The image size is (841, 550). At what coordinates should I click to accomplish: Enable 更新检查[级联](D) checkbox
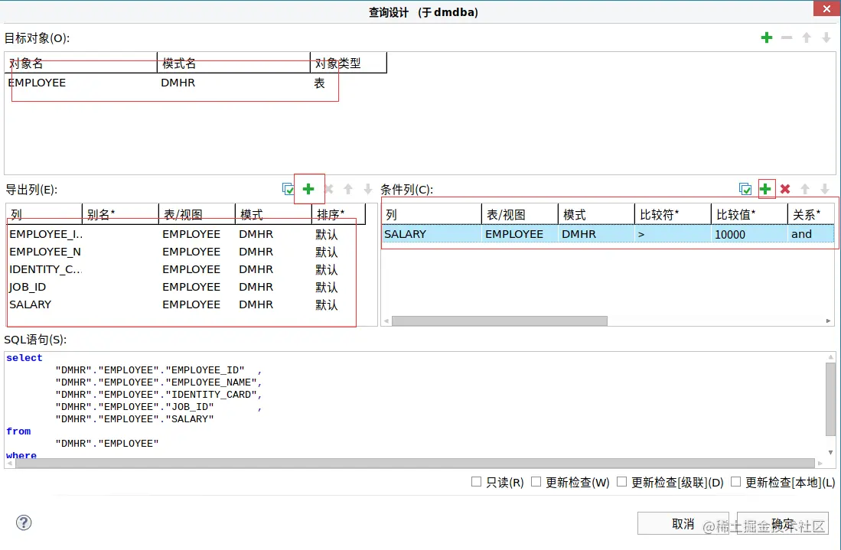621,482
